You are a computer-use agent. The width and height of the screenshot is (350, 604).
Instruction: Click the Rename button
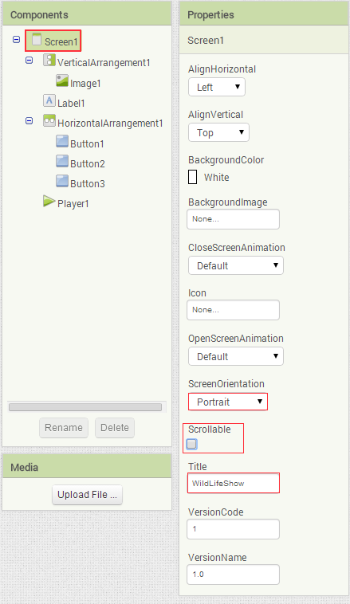[x=64, y=428]
